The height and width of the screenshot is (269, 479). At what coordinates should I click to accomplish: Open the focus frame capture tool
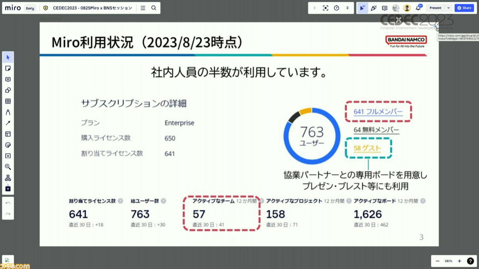pos(326,8)
